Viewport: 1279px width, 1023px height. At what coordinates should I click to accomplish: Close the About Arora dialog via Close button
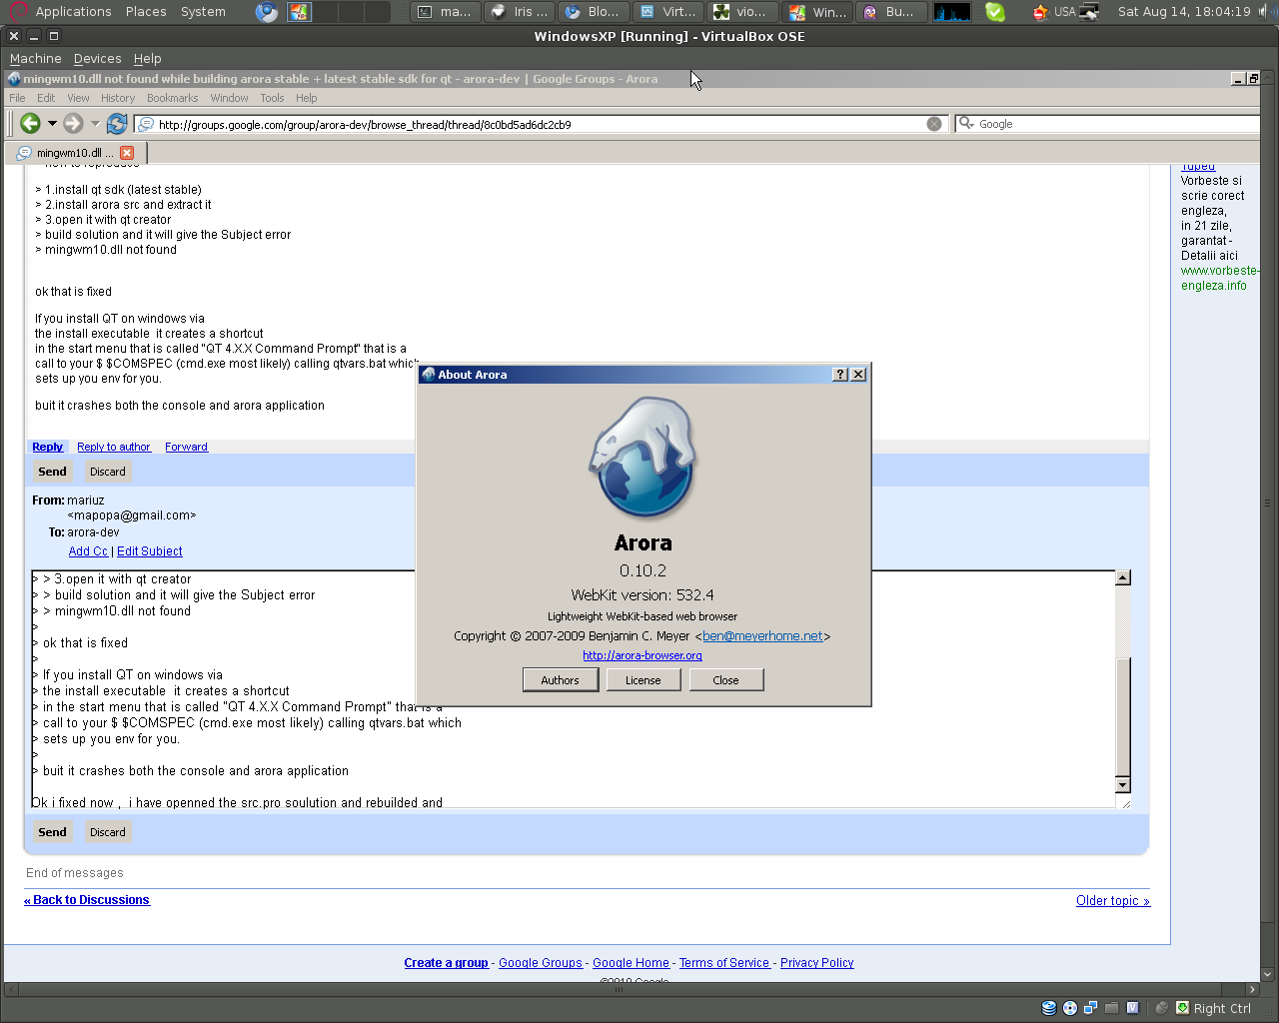[x=725, y=679]
